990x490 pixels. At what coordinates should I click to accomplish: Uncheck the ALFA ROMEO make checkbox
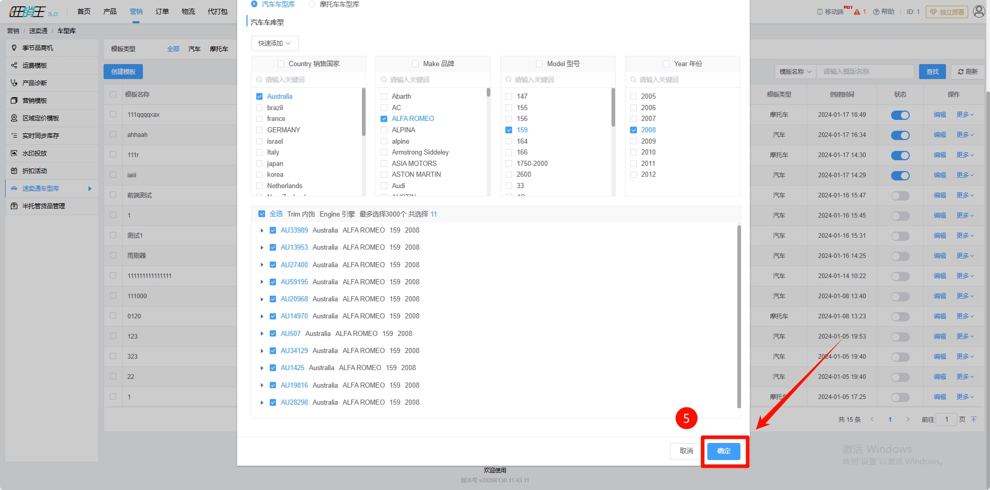(384, 119)
